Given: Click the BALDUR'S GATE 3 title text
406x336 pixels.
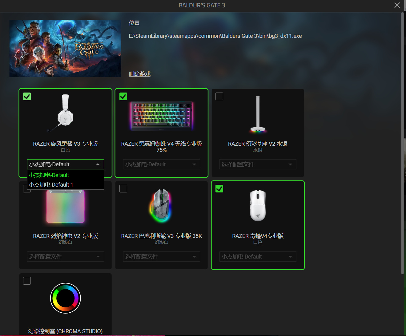Looking at the screenshot, I should [x=202, y=5].
